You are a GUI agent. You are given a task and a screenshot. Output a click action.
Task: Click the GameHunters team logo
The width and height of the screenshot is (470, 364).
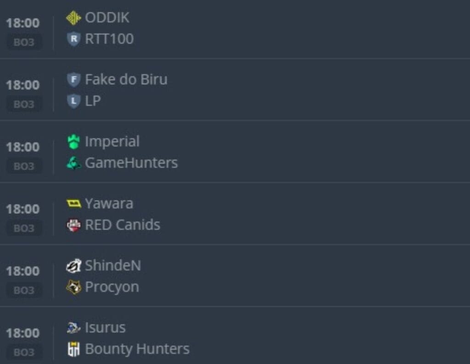[73, 163]
